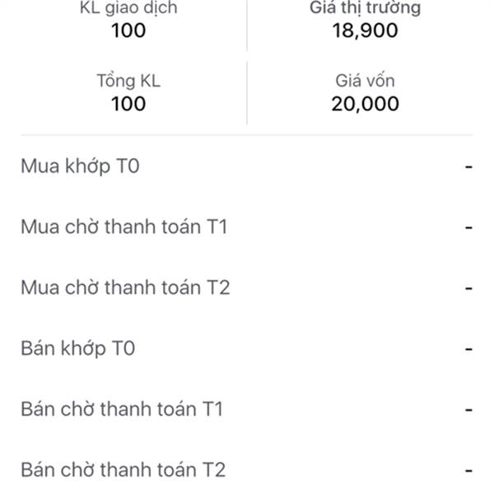Screen dimensions: 494x494
Task: Tap the Giá thị trường label
Action: point(365,10)
